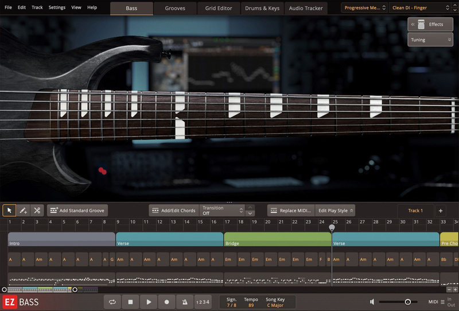Select the scissors cut tool
Image resolution: width=459 pixels, height=311 pixels.
tap(37, 210)
